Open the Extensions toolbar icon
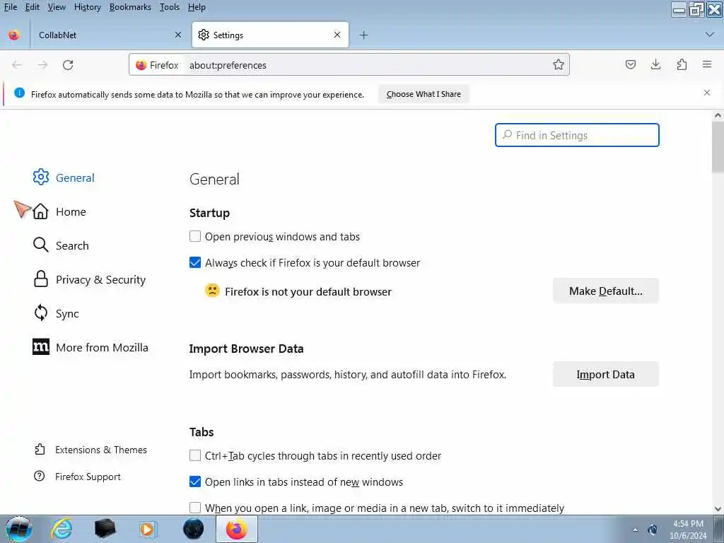This screenshot has width=724, height=543. coord(682,64)
